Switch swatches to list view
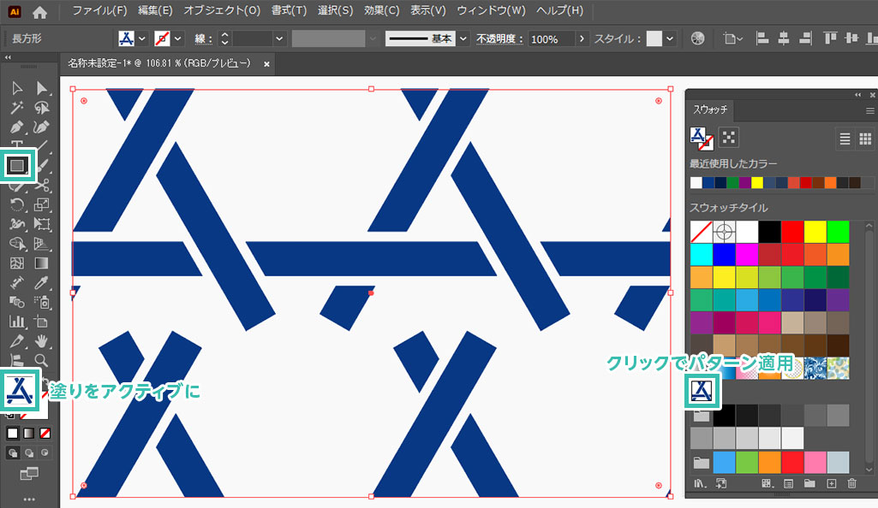Screen dimensions: 878x508 click(x=845, y=139)
